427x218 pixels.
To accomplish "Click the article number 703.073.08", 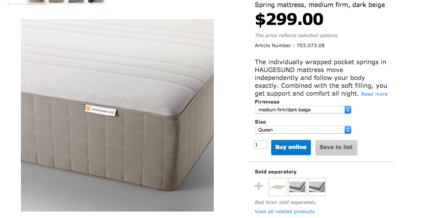I will tap(311, 46).
